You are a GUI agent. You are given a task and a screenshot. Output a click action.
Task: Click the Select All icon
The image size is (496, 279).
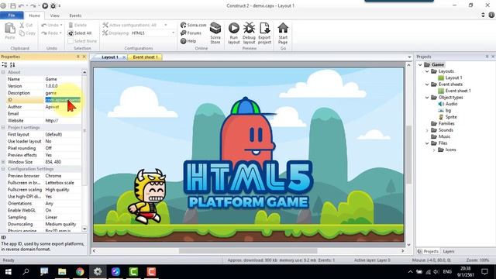point(71,33)
